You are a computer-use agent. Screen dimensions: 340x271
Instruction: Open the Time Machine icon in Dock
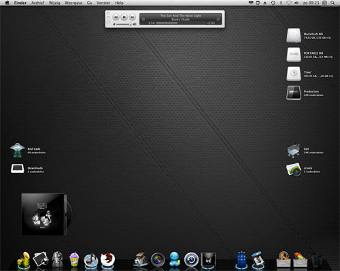point(191,259)
